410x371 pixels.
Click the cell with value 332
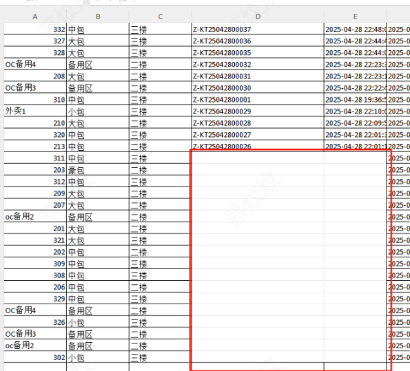click(35, 30)
